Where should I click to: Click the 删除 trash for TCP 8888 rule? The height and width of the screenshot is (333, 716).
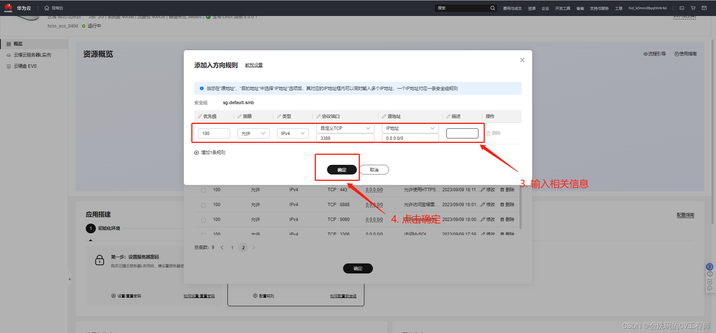point(507,205)
